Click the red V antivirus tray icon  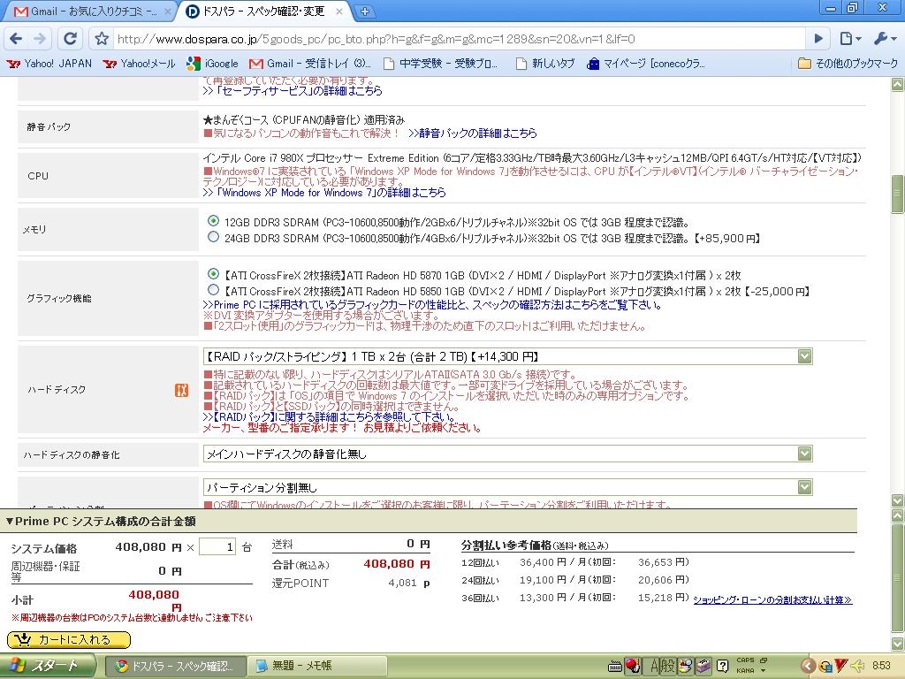[x=841, y=666]
